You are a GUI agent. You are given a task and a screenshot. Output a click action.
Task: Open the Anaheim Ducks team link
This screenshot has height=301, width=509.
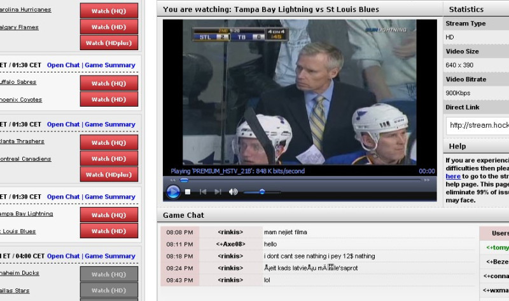click(20, 273)
